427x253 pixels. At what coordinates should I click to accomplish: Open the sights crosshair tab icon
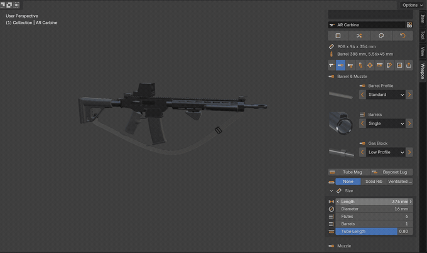click(370, 65)
